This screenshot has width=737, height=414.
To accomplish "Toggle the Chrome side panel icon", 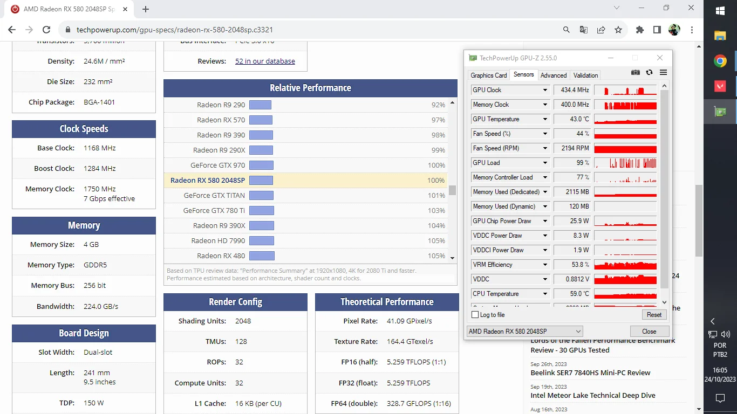I will click(657, 30).
